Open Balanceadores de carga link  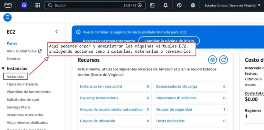click(x=177, y=86)
